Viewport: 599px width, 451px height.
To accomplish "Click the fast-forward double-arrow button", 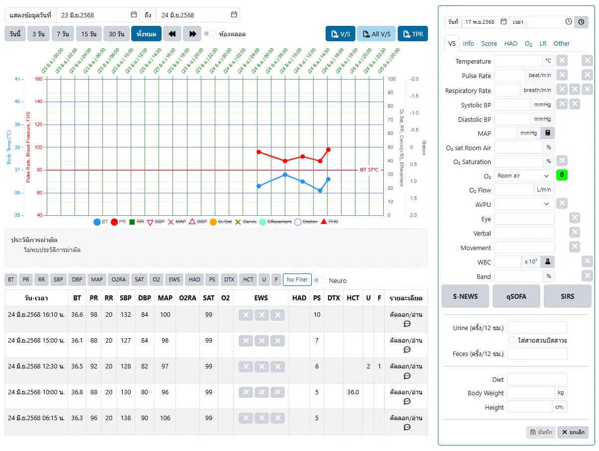I will click(192, 34).
